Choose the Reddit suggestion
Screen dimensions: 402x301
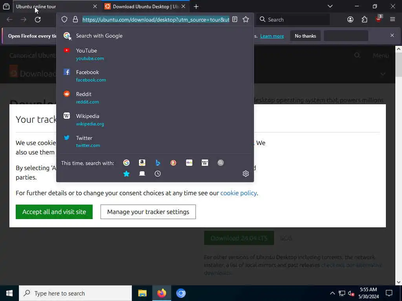155,98
